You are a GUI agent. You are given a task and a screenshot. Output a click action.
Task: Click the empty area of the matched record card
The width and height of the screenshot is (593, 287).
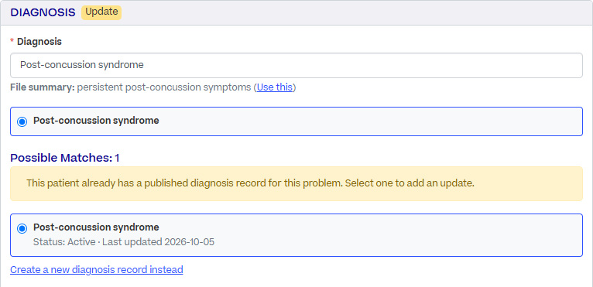click(x=397, y=235)
